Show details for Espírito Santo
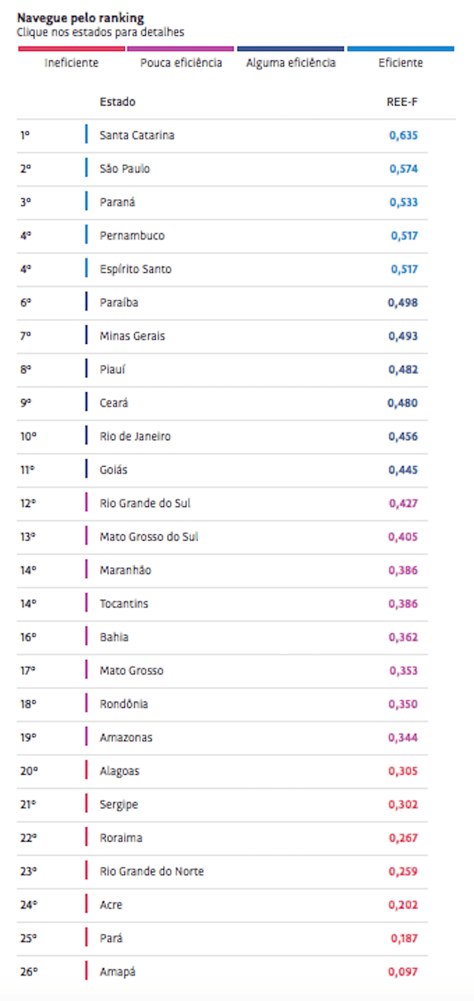 coord(136,269)
